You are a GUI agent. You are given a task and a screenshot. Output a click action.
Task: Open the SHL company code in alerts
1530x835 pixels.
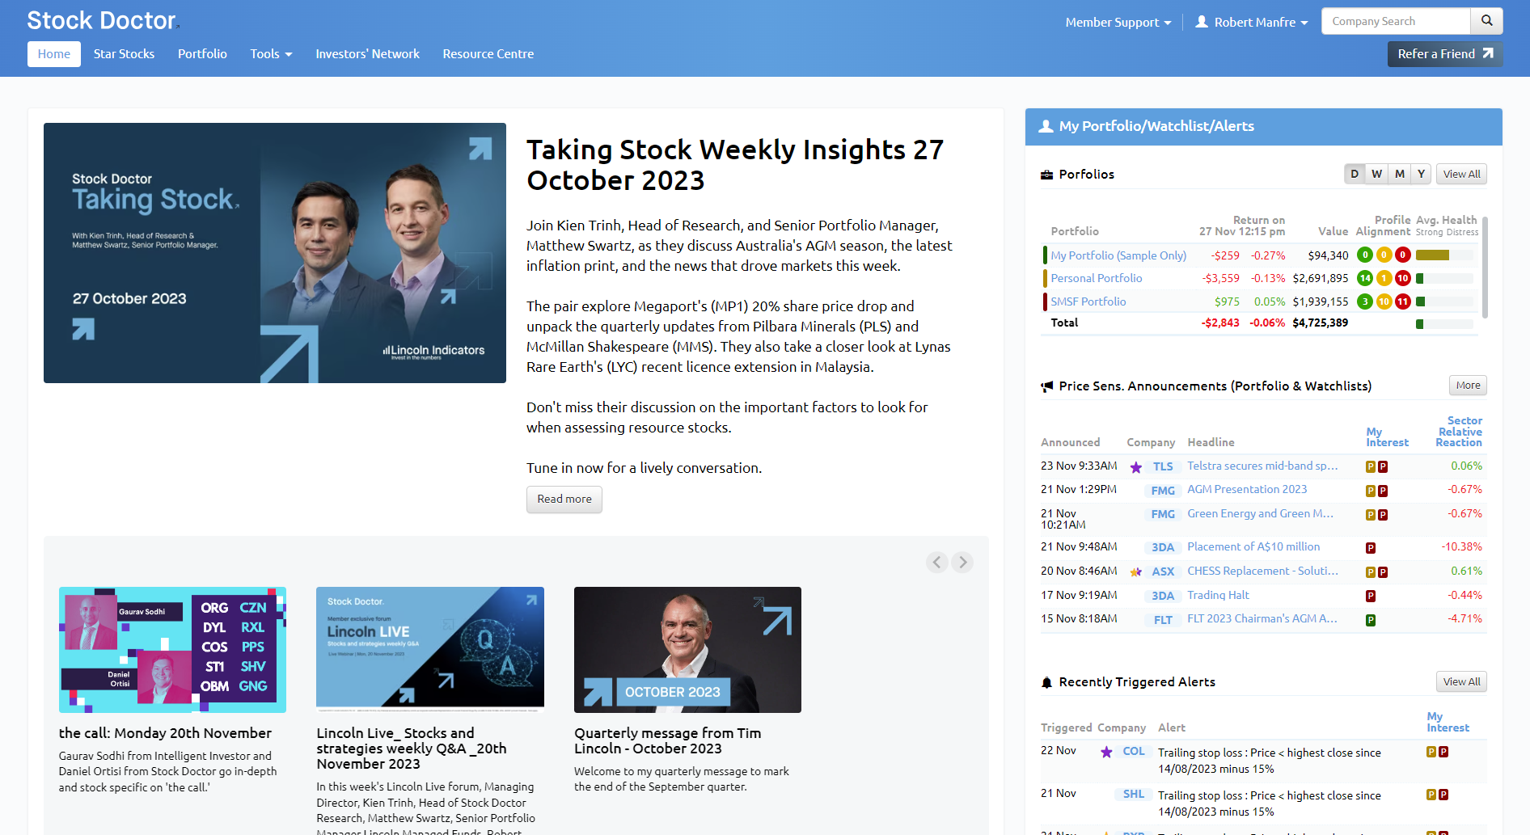[1133, 795]
